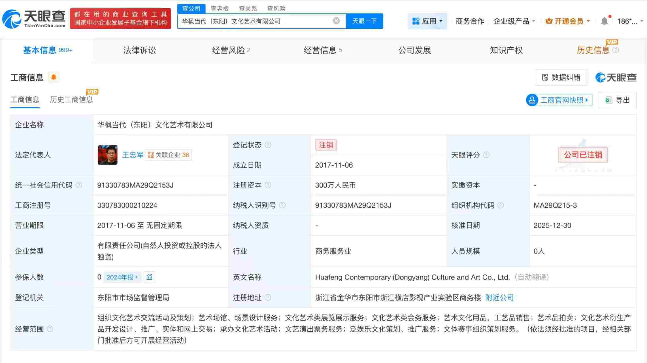
Task: Open 附近公司 nearby companies link
Action: [499, 298]
